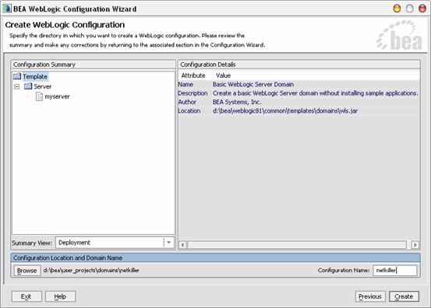Screen dimensions: 431x308
Task: Click the Create button
Action: (404, 296)
